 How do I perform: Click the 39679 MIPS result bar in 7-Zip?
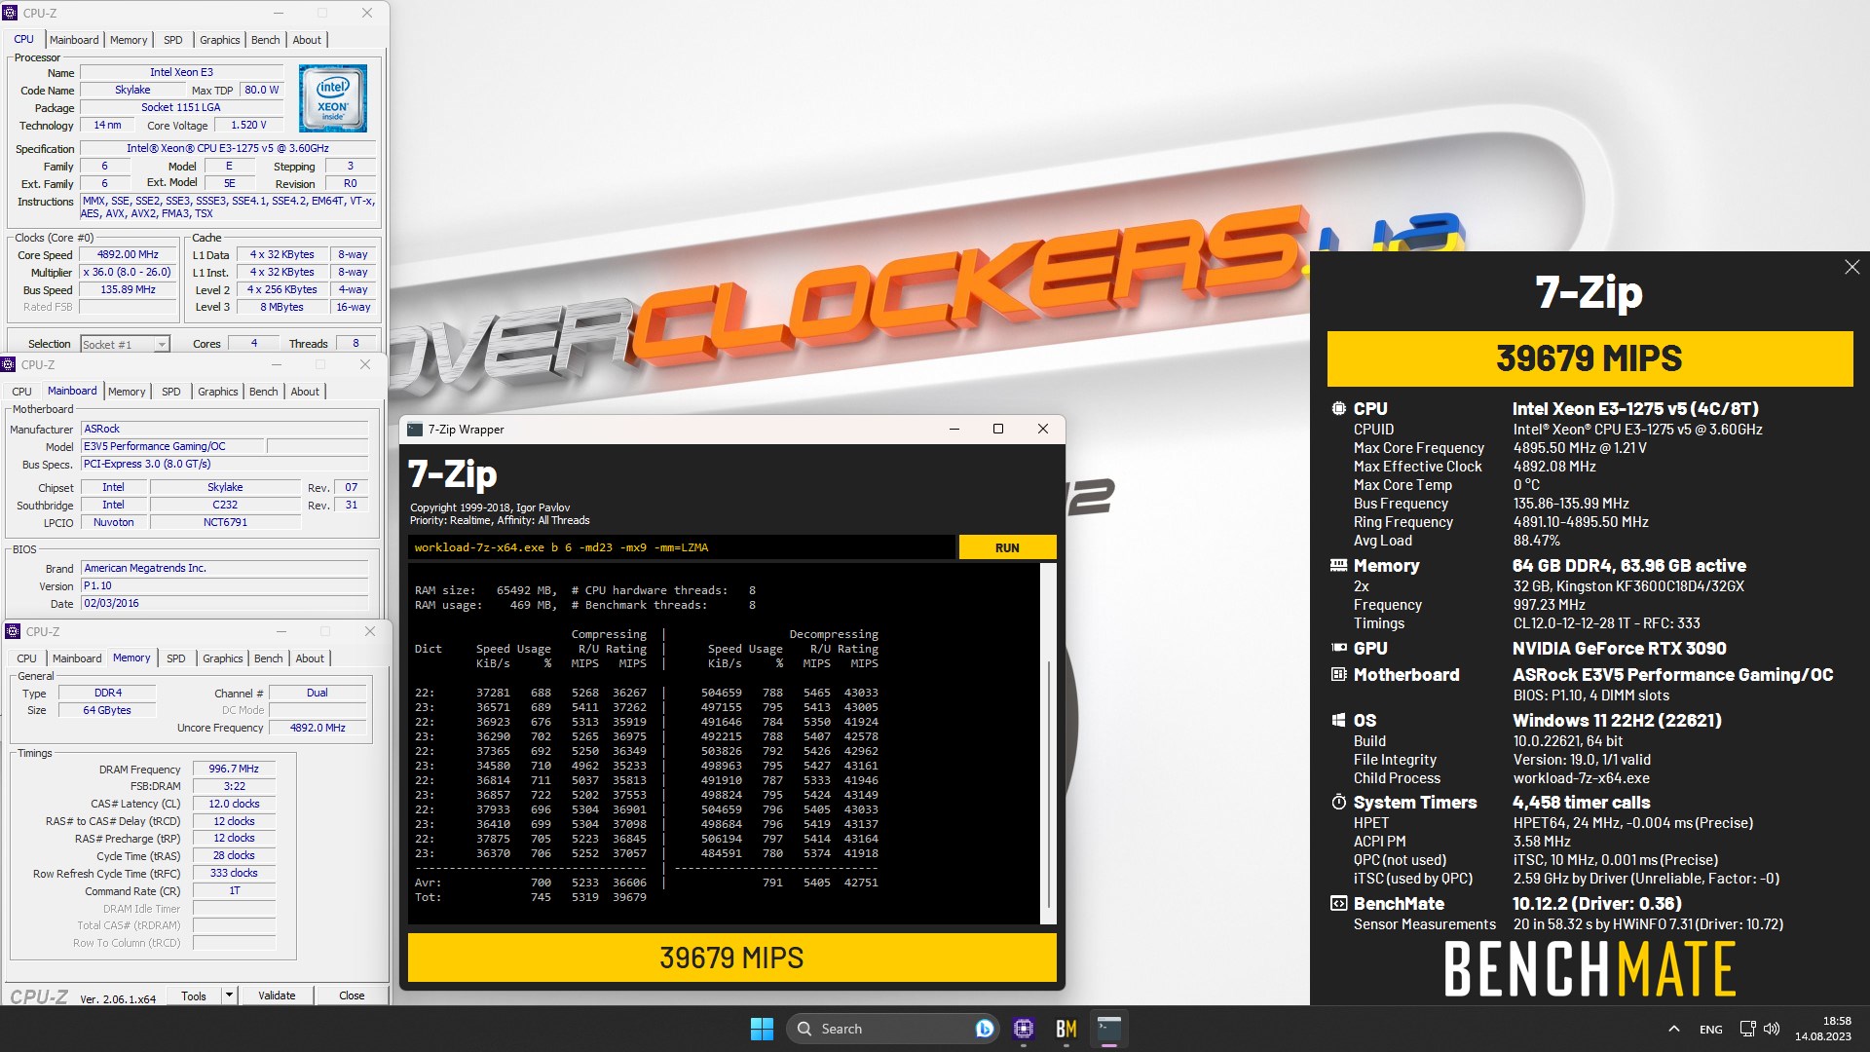[731, 958]
